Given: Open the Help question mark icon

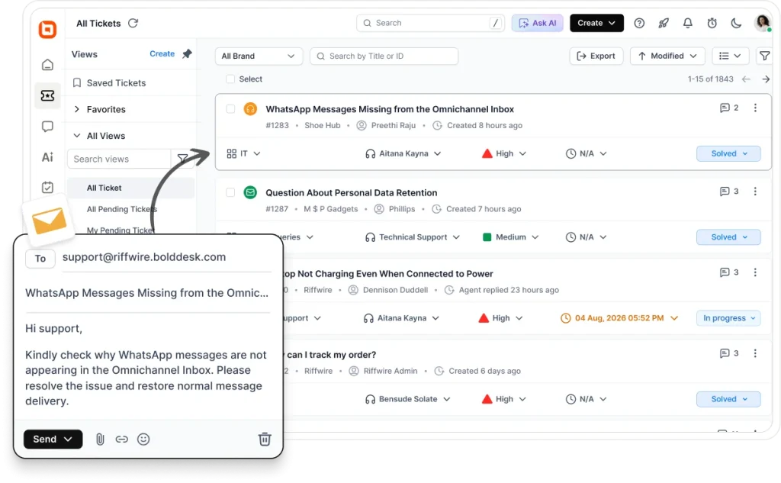Looking at the screenshot, I should click(x=639, y=23).
